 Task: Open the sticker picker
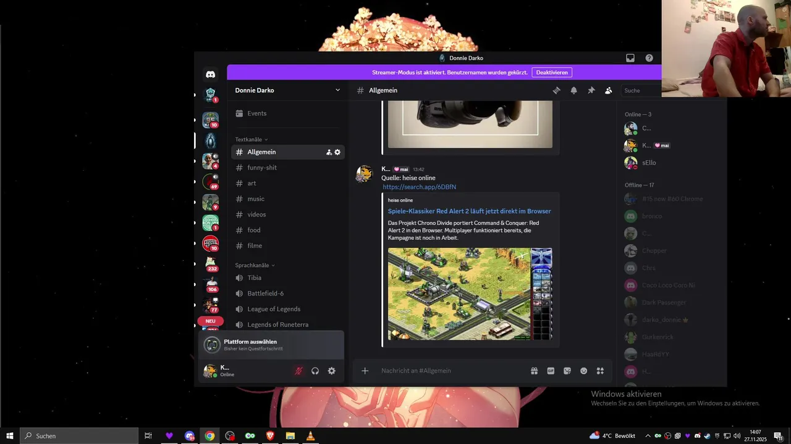(x=567, y=371)
